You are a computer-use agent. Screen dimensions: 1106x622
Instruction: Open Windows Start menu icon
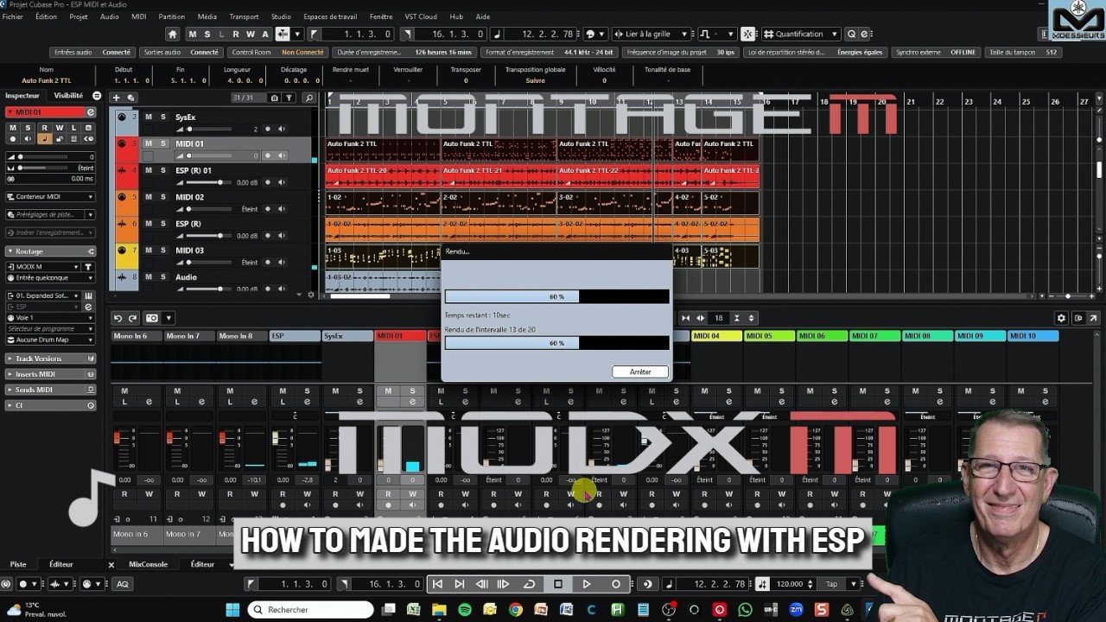tap(232, 610)
